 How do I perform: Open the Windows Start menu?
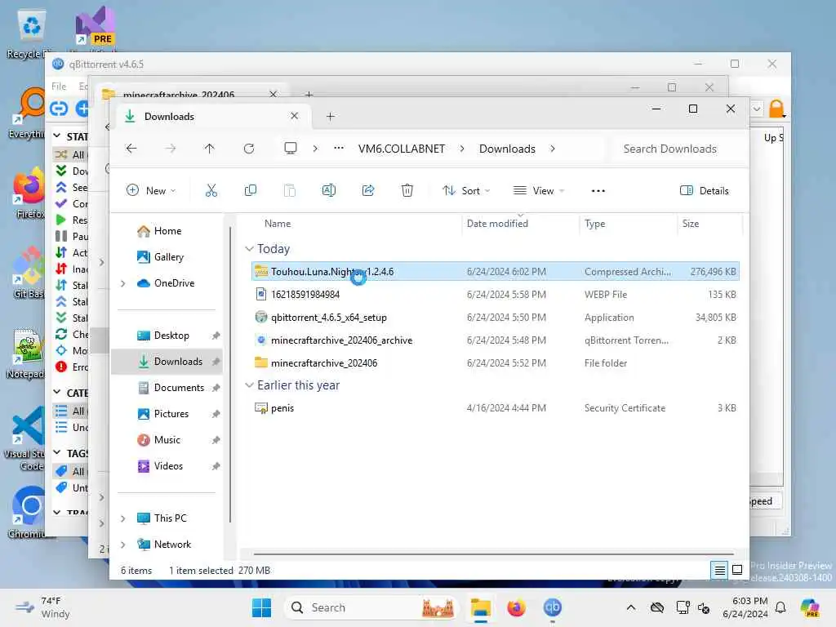[x=261, y=607]
